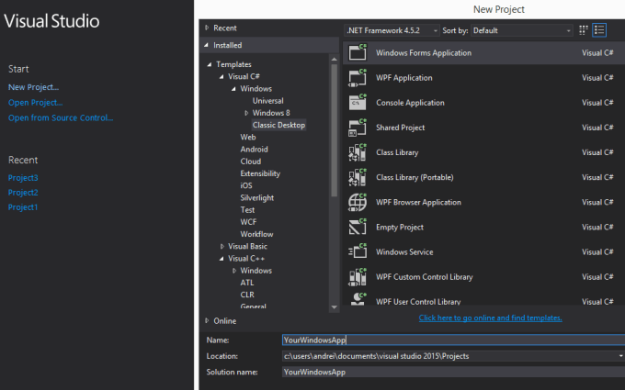Select CLR under Visual C++
The image size is (625, 390).
coord(247,295)
